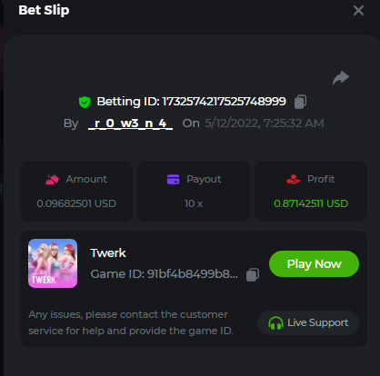Screen dimensions: 380x376
Task: Click the Twerk game title
Action: point(108,252)
